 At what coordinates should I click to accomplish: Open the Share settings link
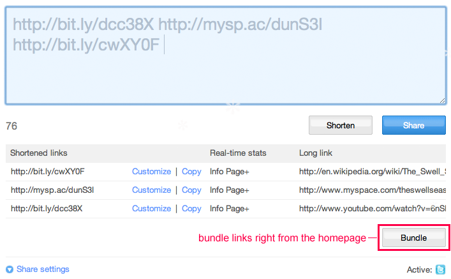point(43,269)
